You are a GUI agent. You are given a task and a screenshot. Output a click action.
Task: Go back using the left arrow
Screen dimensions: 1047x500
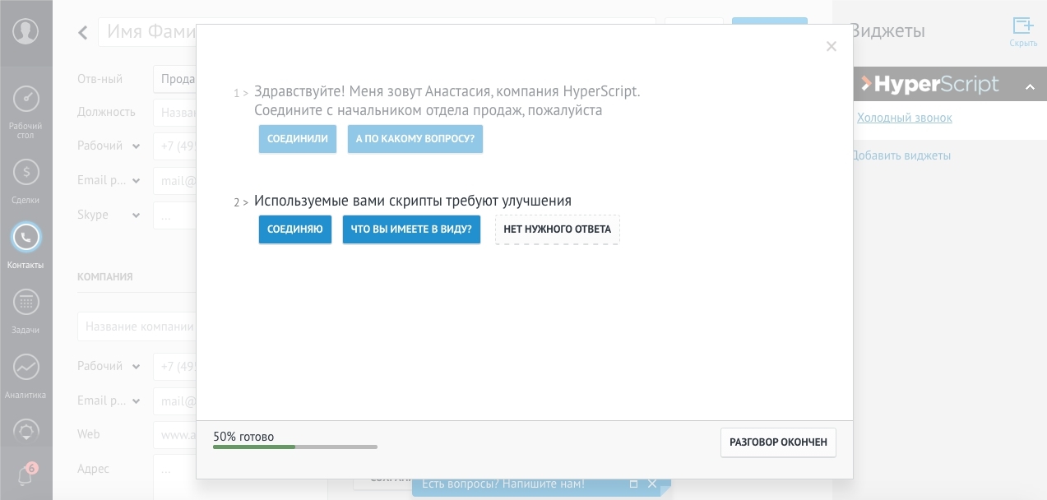[82, 33]
